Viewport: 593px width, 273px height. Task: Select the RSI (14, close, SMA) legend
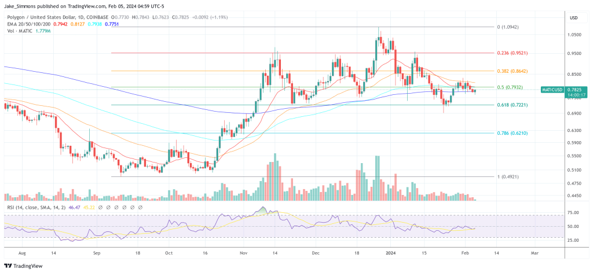click(31, 206)
